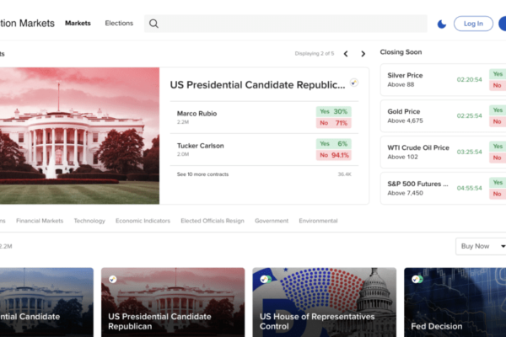Open the Buy Now dropdown

[481, 246]
